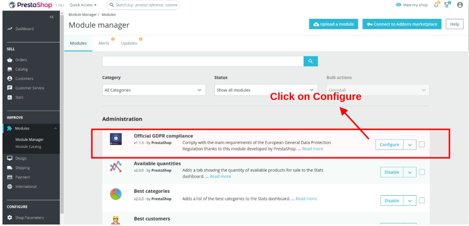Screen dimensions: 469x226
Task: Open Dashboard from the sidebar
Action: (24, 29)
